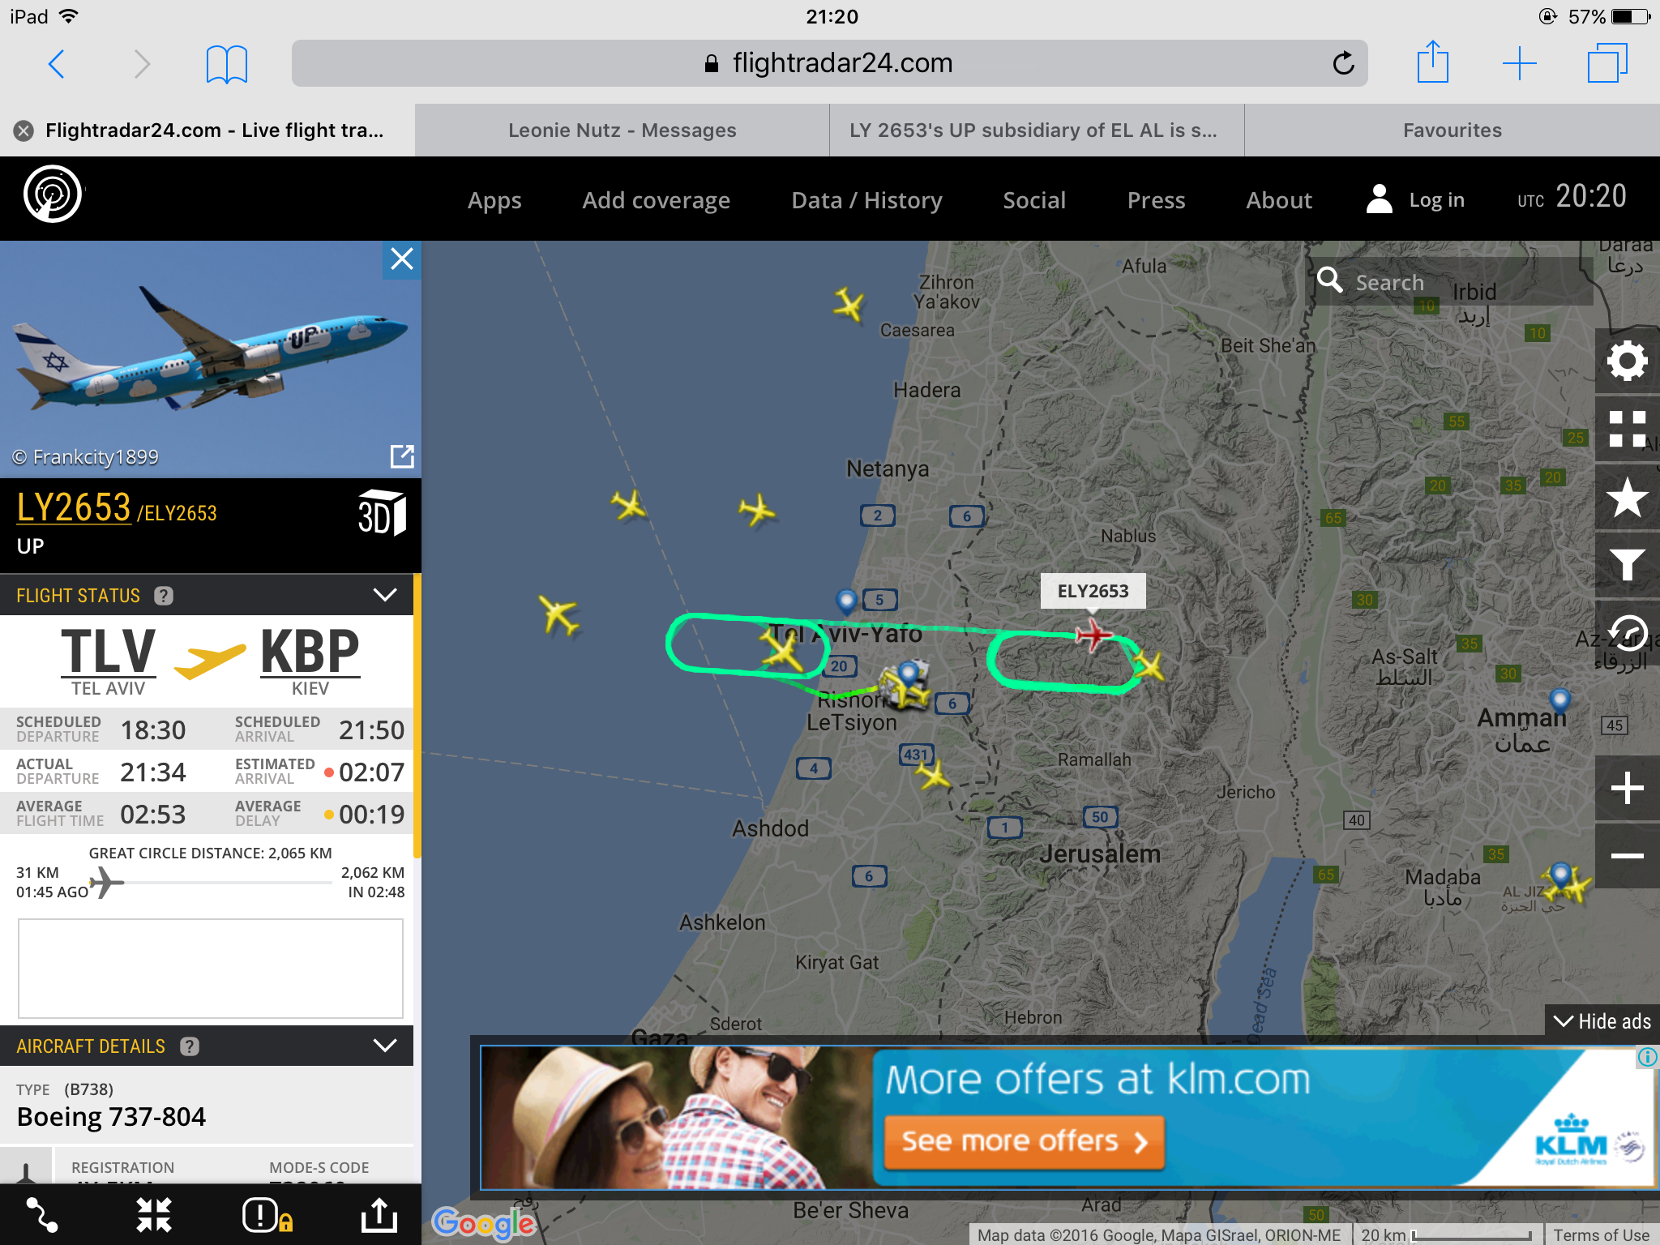Switch to the Favourites browser tab
Image resolution: width=1660 pixels, height=1245 pixels.
(x=1452, y=130)
